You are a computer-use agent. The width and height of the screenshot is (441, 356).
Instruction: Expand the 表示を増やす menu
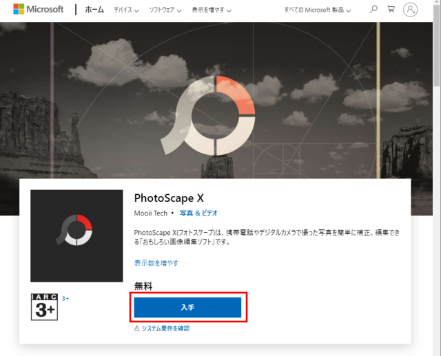point(212,10)
